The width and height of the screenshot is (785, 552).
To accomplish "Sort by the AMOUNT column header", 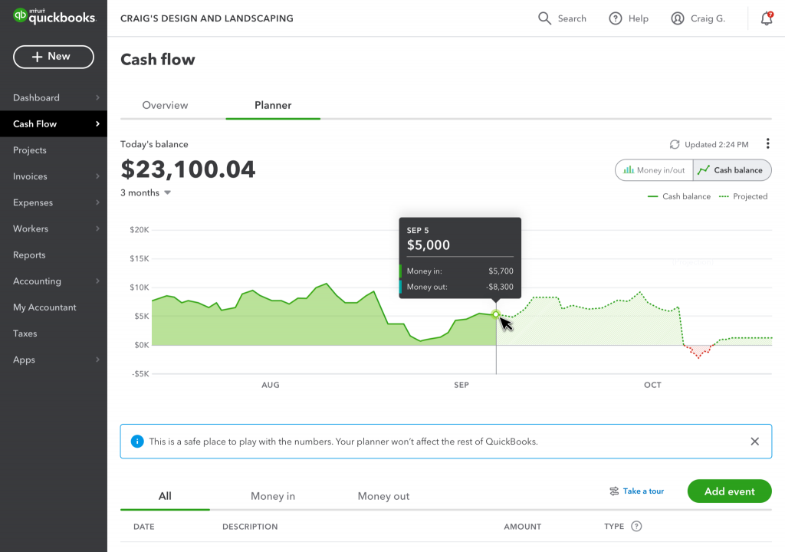I will 522,527.
